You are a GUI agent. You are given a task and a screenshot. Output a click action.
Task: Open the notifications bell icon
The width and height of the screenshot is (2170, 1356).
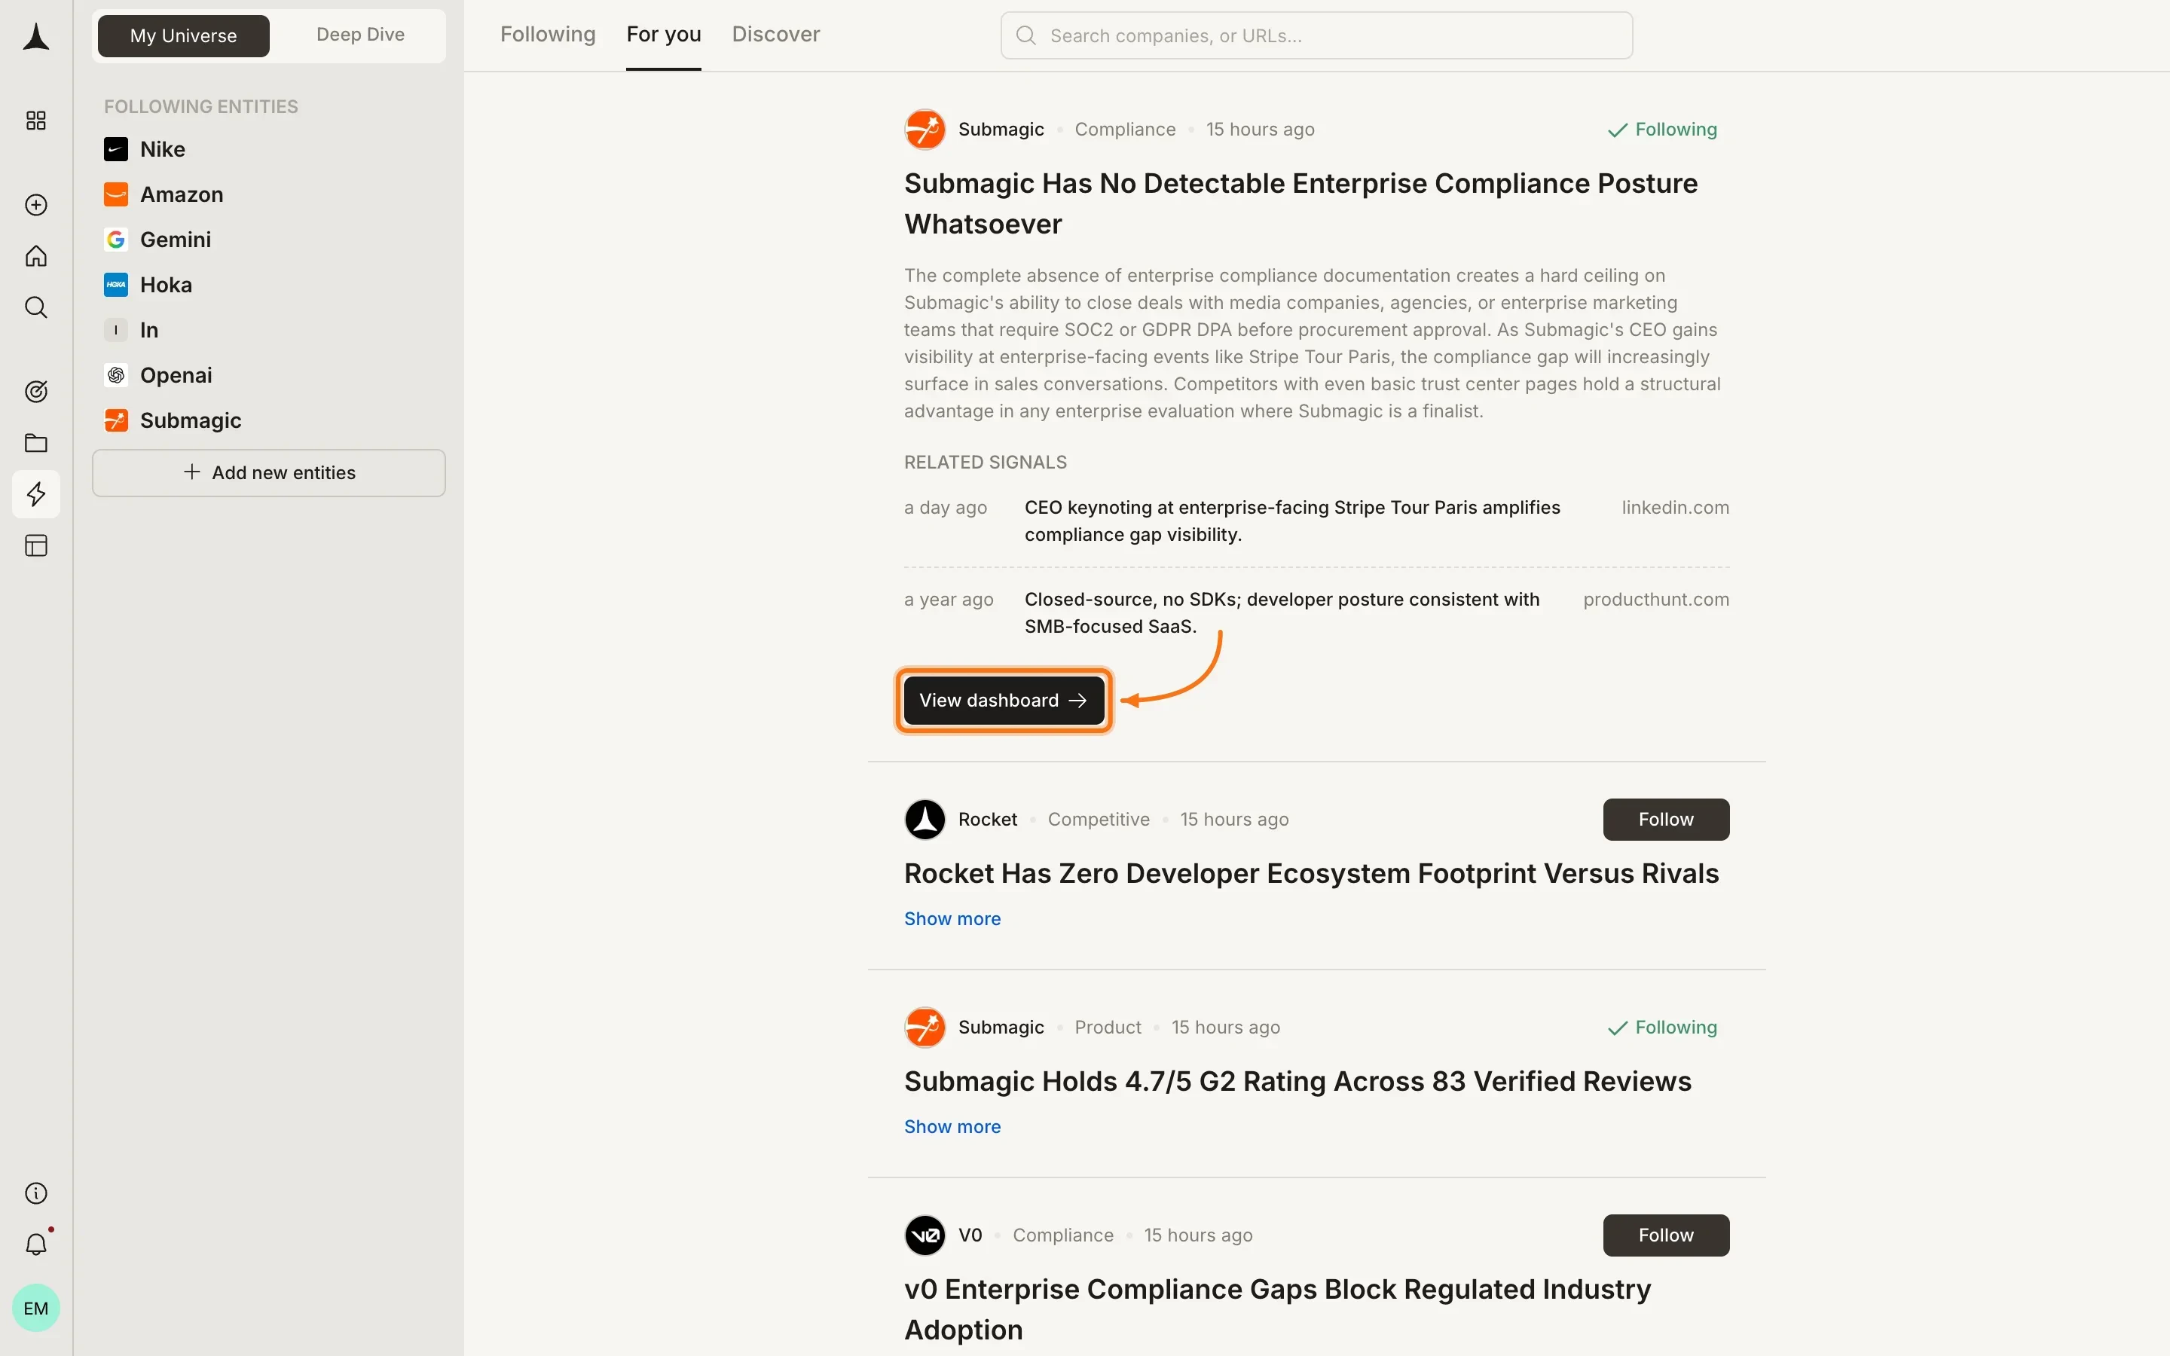pos(36,1244)
